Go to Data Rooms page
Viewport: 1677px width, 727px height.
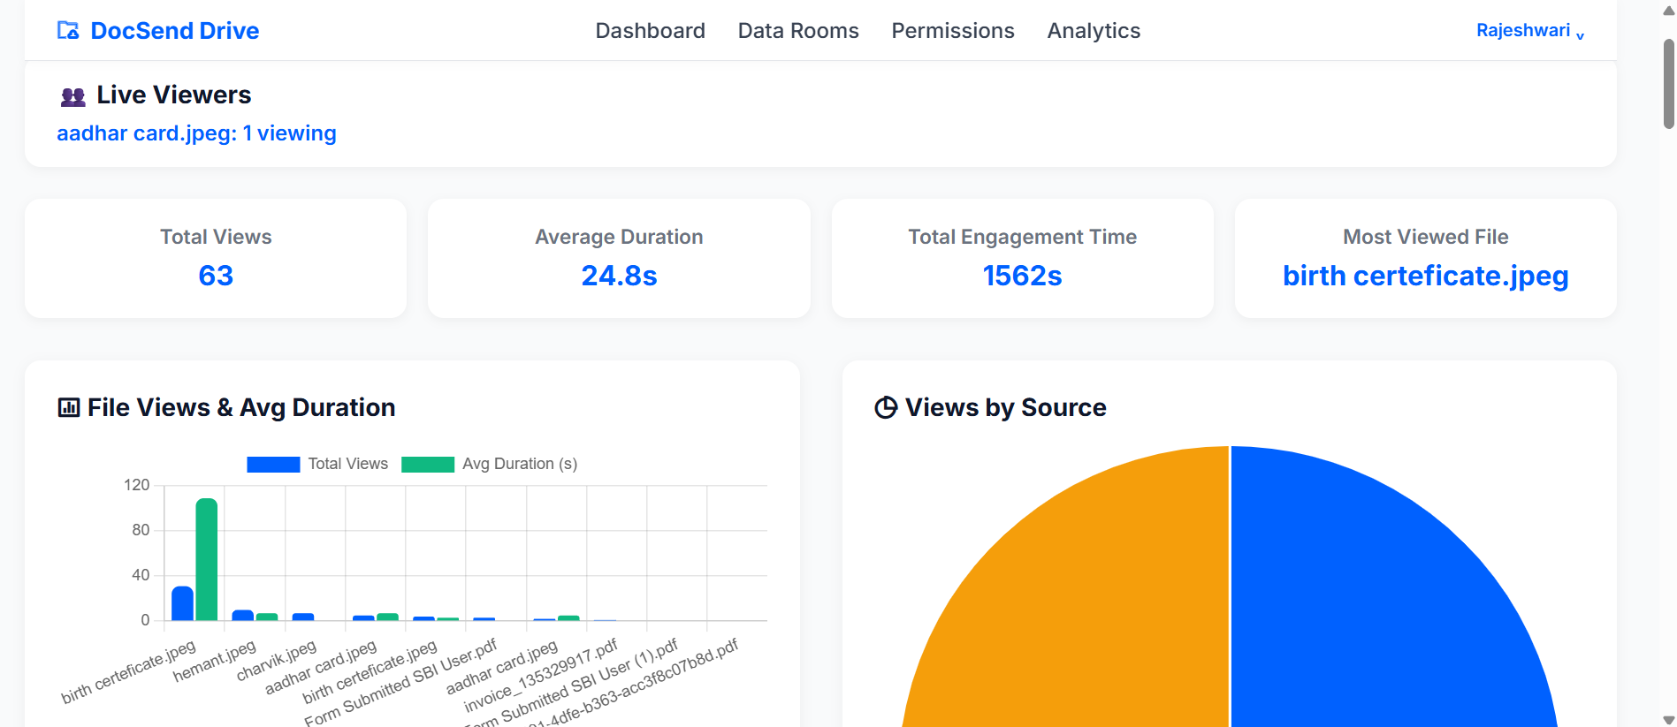(797, 31)
